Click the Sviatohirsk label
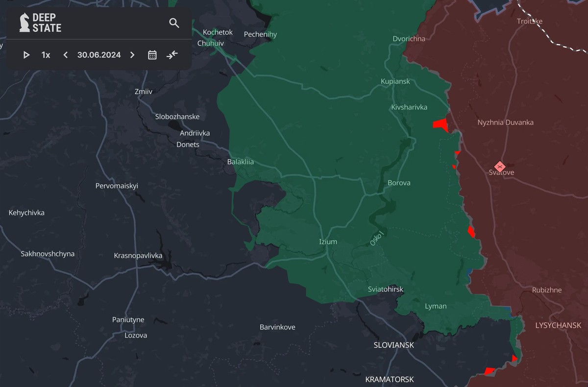588x387 pixels. pos(386,289)
